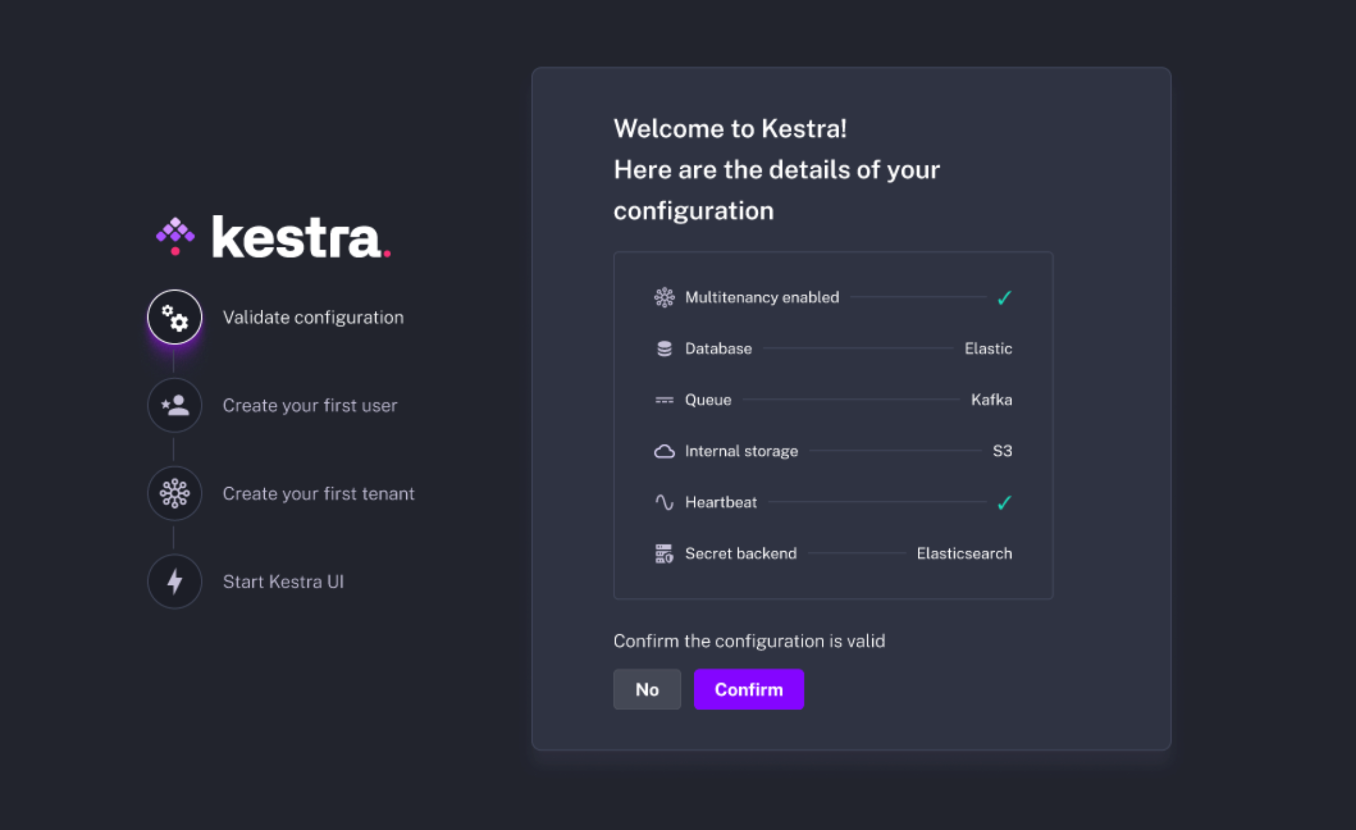Image resolution: width=1356 pixels, height=830 pixels.
Task: Click the Database stack icon
Action: click(x=664, y=349)
